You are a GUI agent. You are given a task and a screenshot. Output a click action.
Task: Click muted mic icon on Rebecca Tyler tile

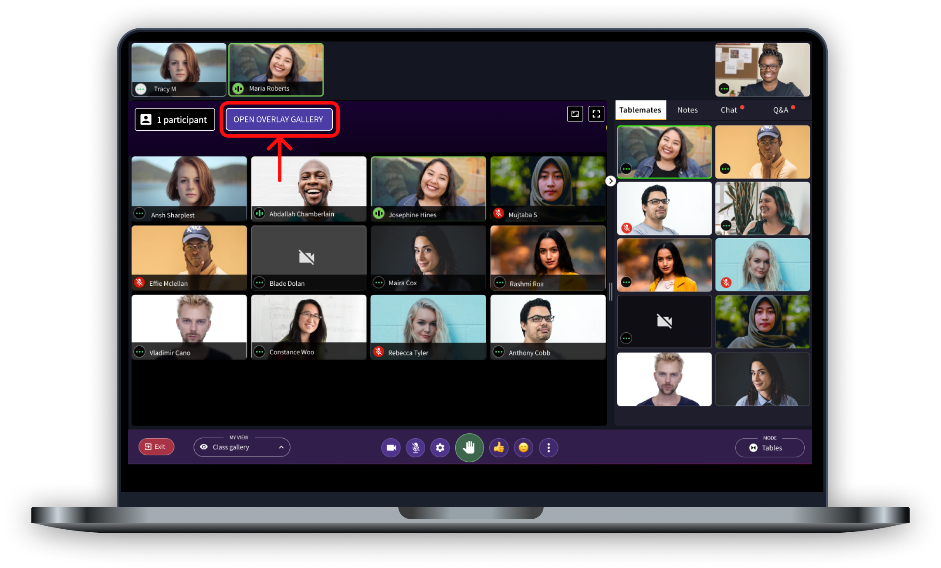click(x=379, y=352)
